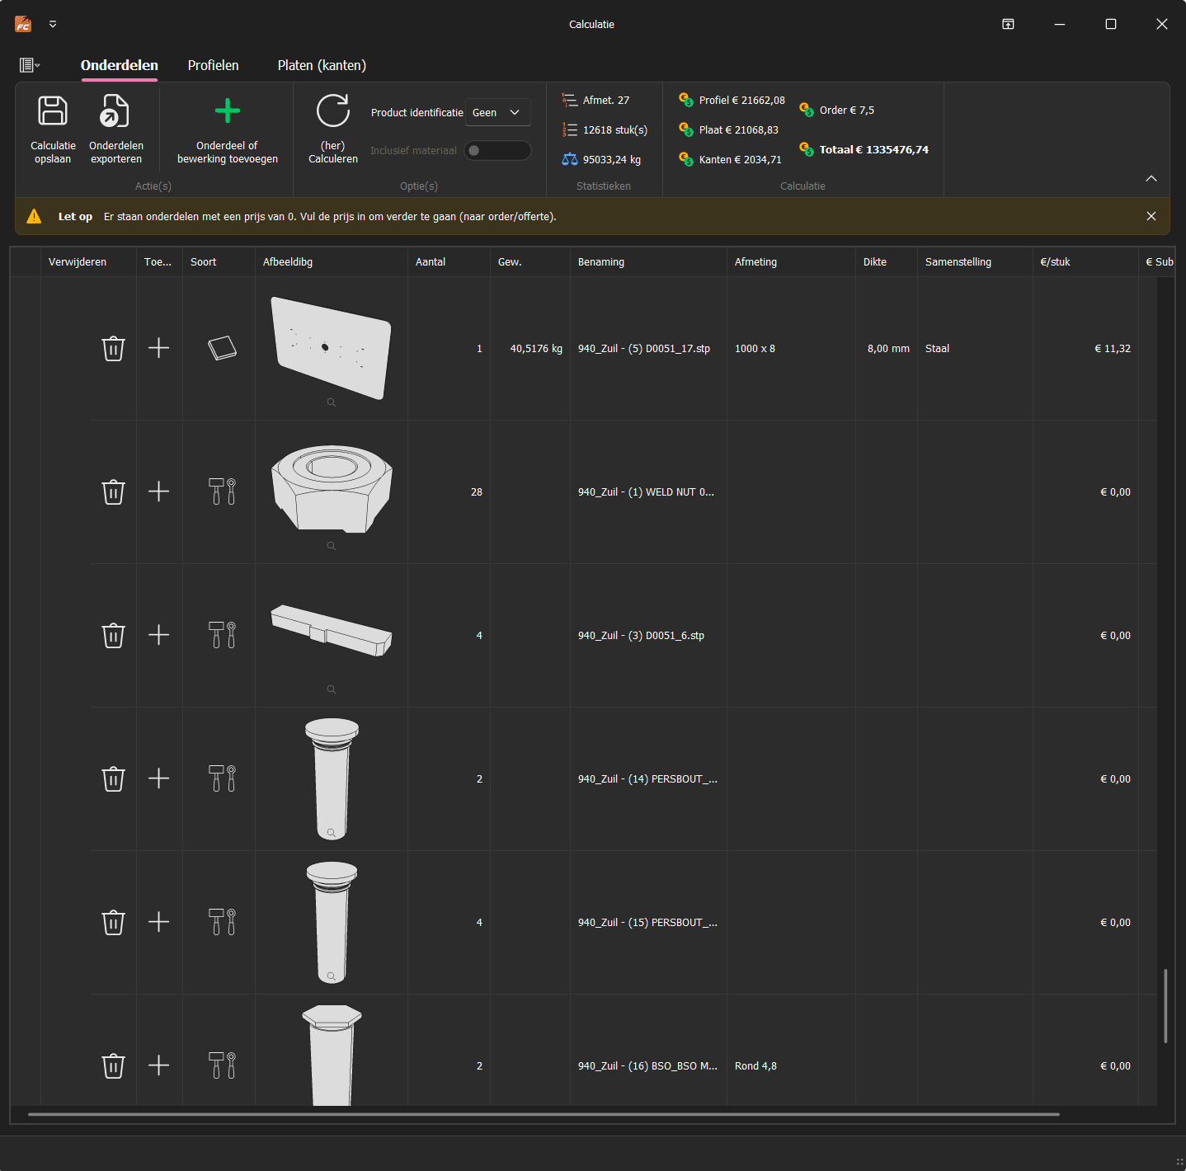The width and height of the screenshot is (1186, 1171).
Task: Click the hex nut part thumbnail
Action: point(332,488)
